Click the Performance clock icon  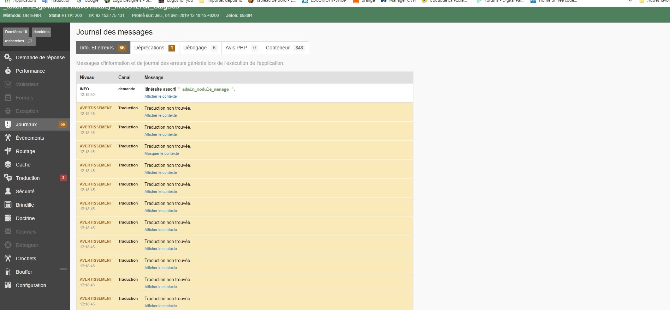8,71
